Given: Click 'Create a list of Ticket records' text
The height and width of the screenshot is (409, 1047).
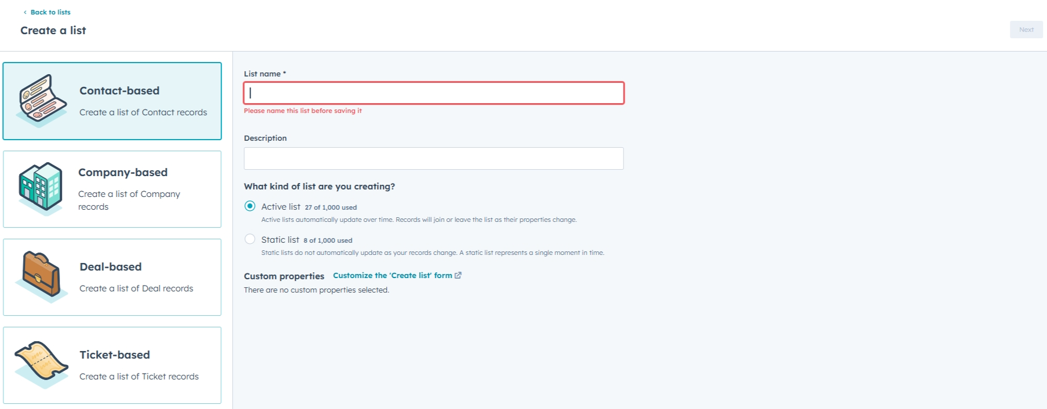Looking at the screenshot, I should point(139,377).
